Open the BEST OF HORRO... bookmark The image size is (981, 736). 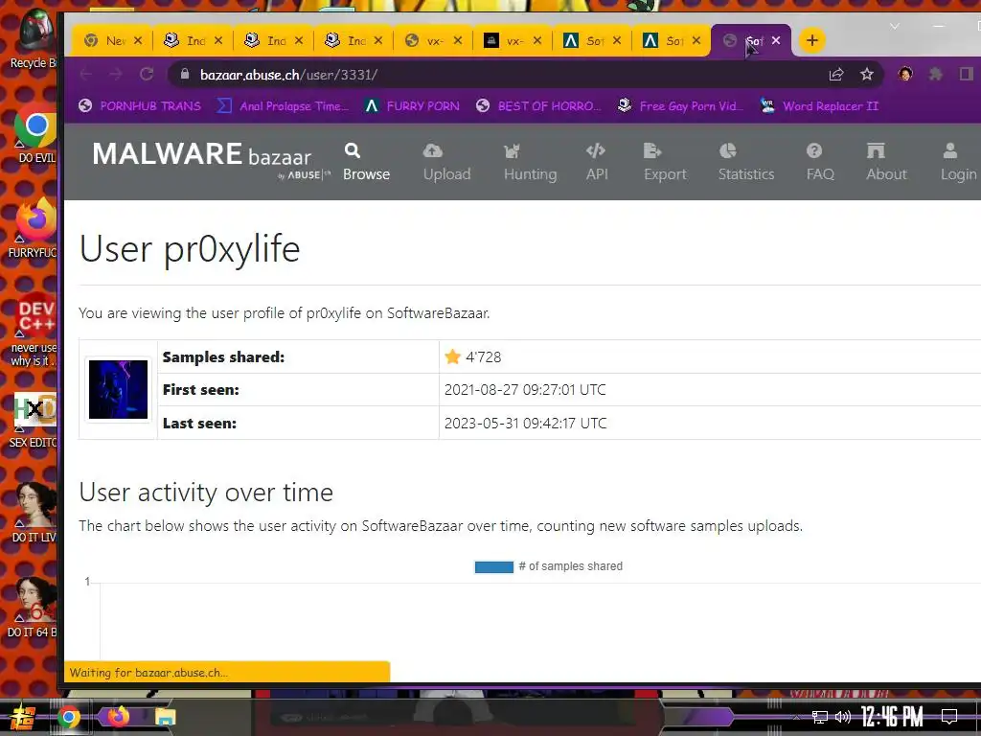pyautogui.click(x=538, y=105)
